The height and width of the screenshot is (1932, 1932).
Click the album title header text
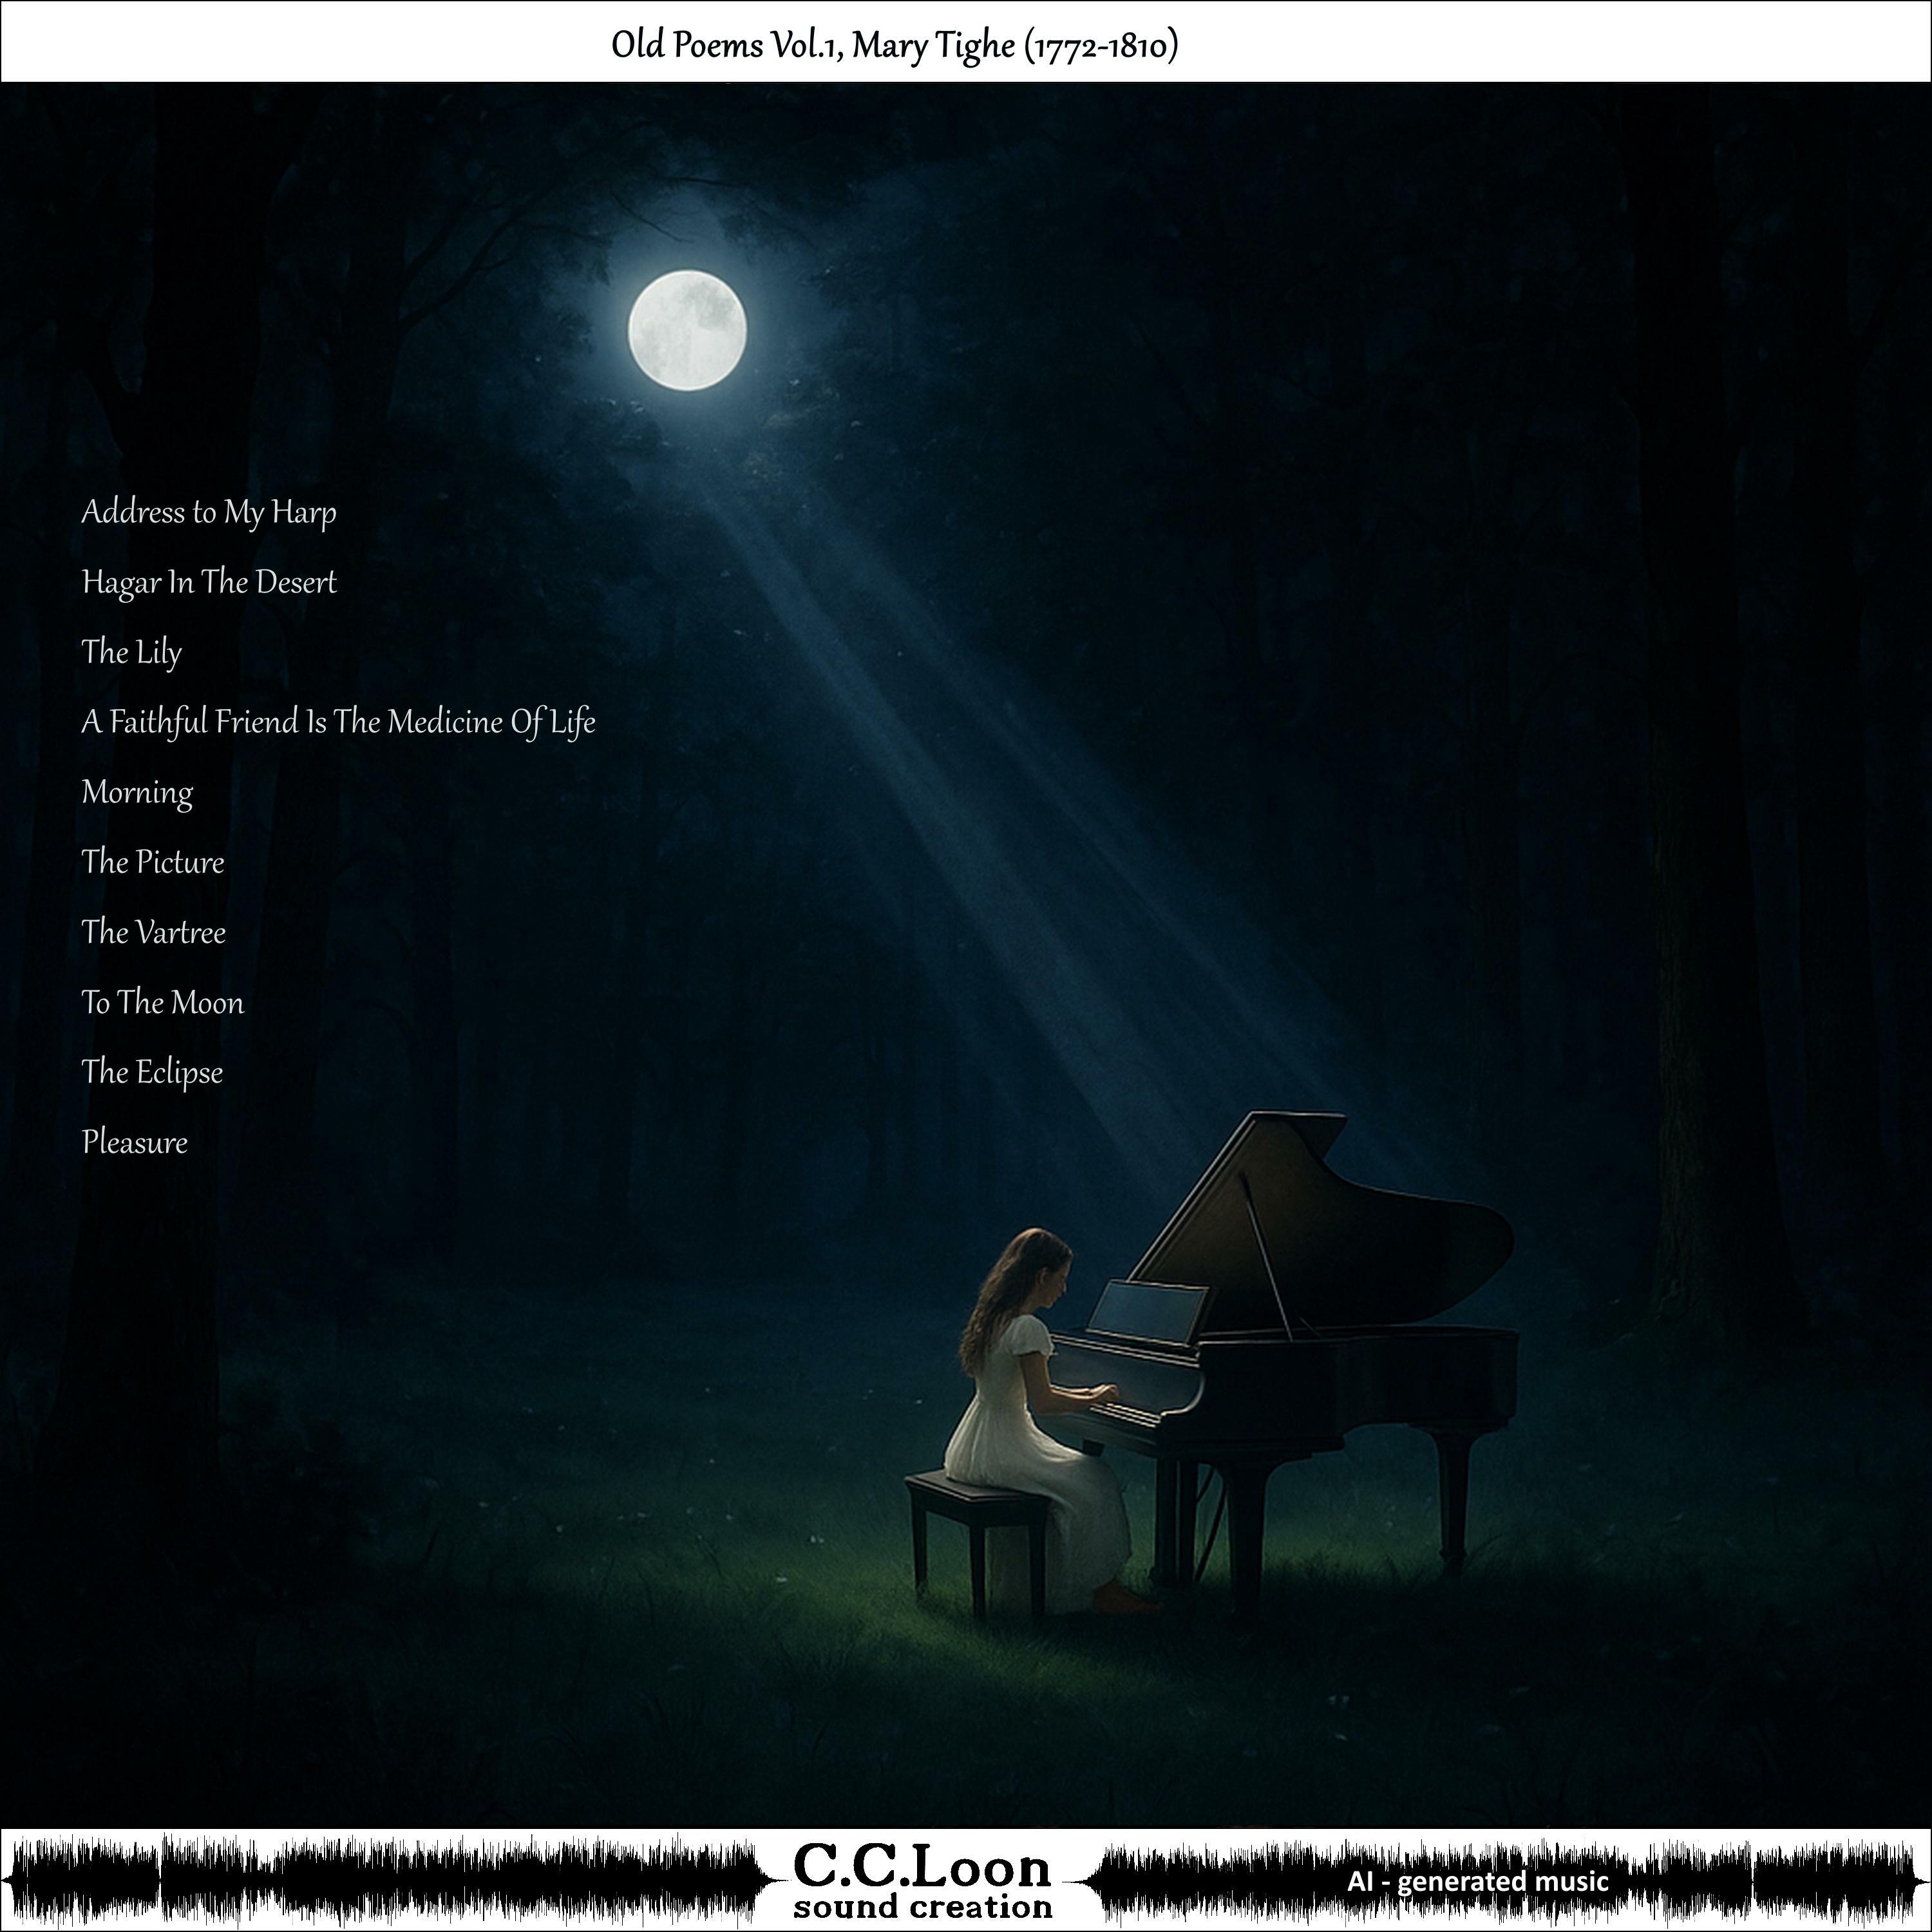click(894, 45)
